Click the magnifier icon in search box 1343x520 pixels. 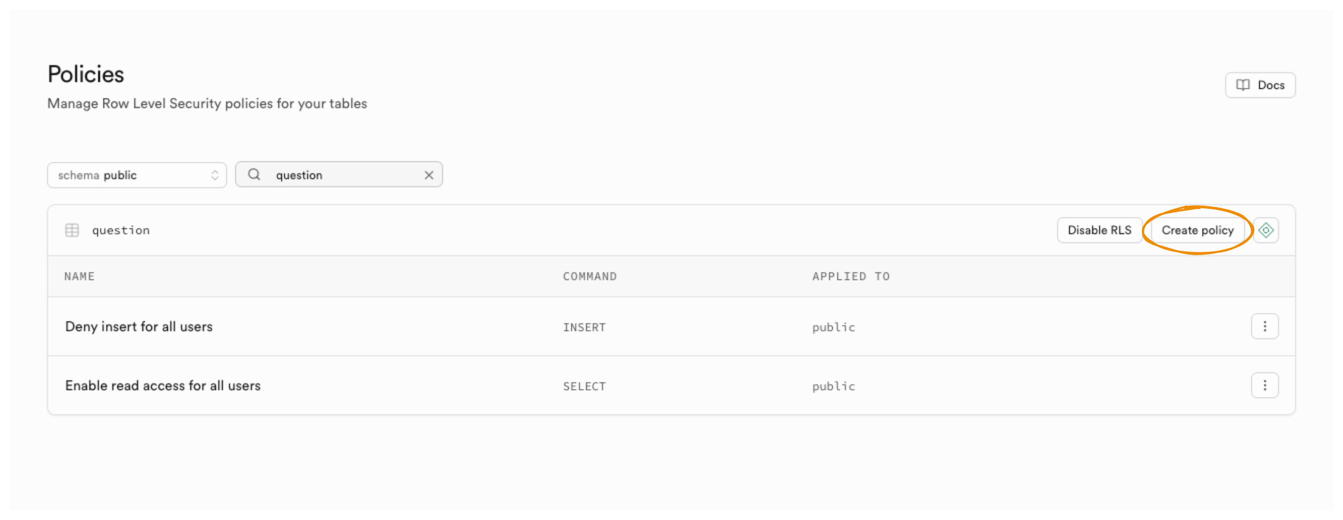[x=254, y=175]
